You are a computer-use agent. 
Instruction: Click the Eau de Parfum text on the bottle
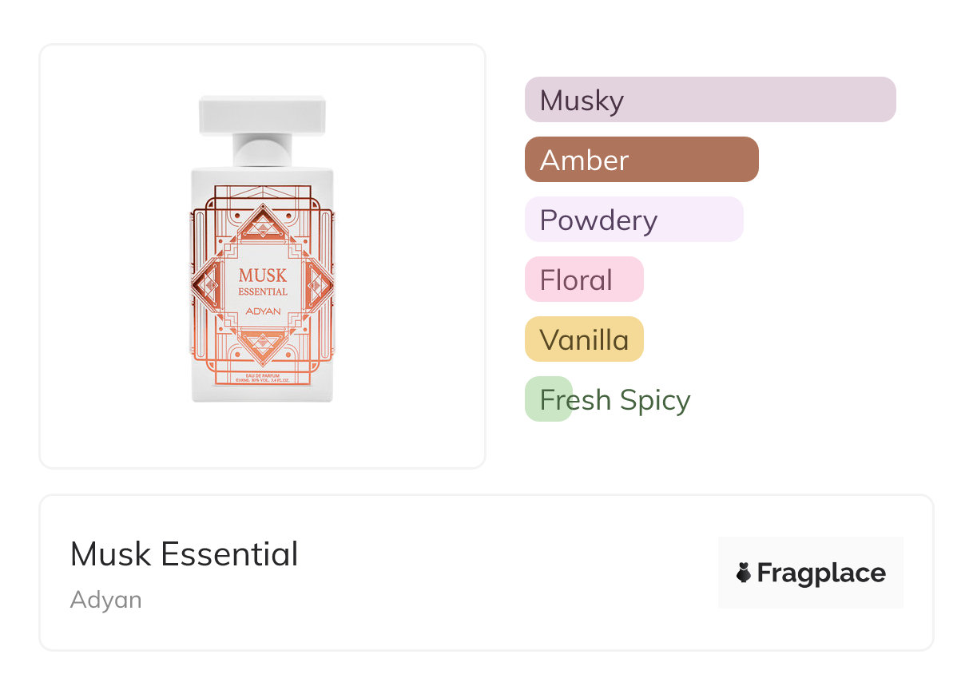[262, 373]
